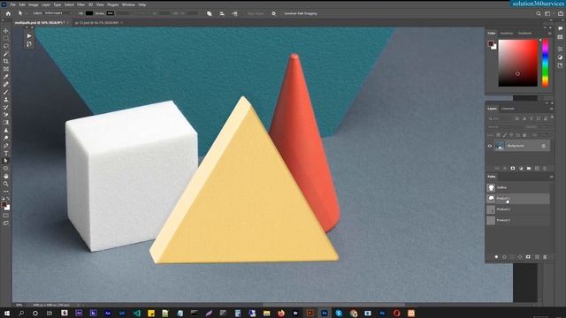This screenshot has width=566, height=318.
Task: Fill path with foreground color icon
Action: coord(496,257)
